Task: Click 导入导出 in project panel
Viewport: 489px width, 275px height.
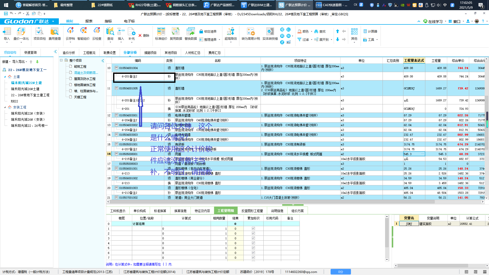Action: [20, 62]
